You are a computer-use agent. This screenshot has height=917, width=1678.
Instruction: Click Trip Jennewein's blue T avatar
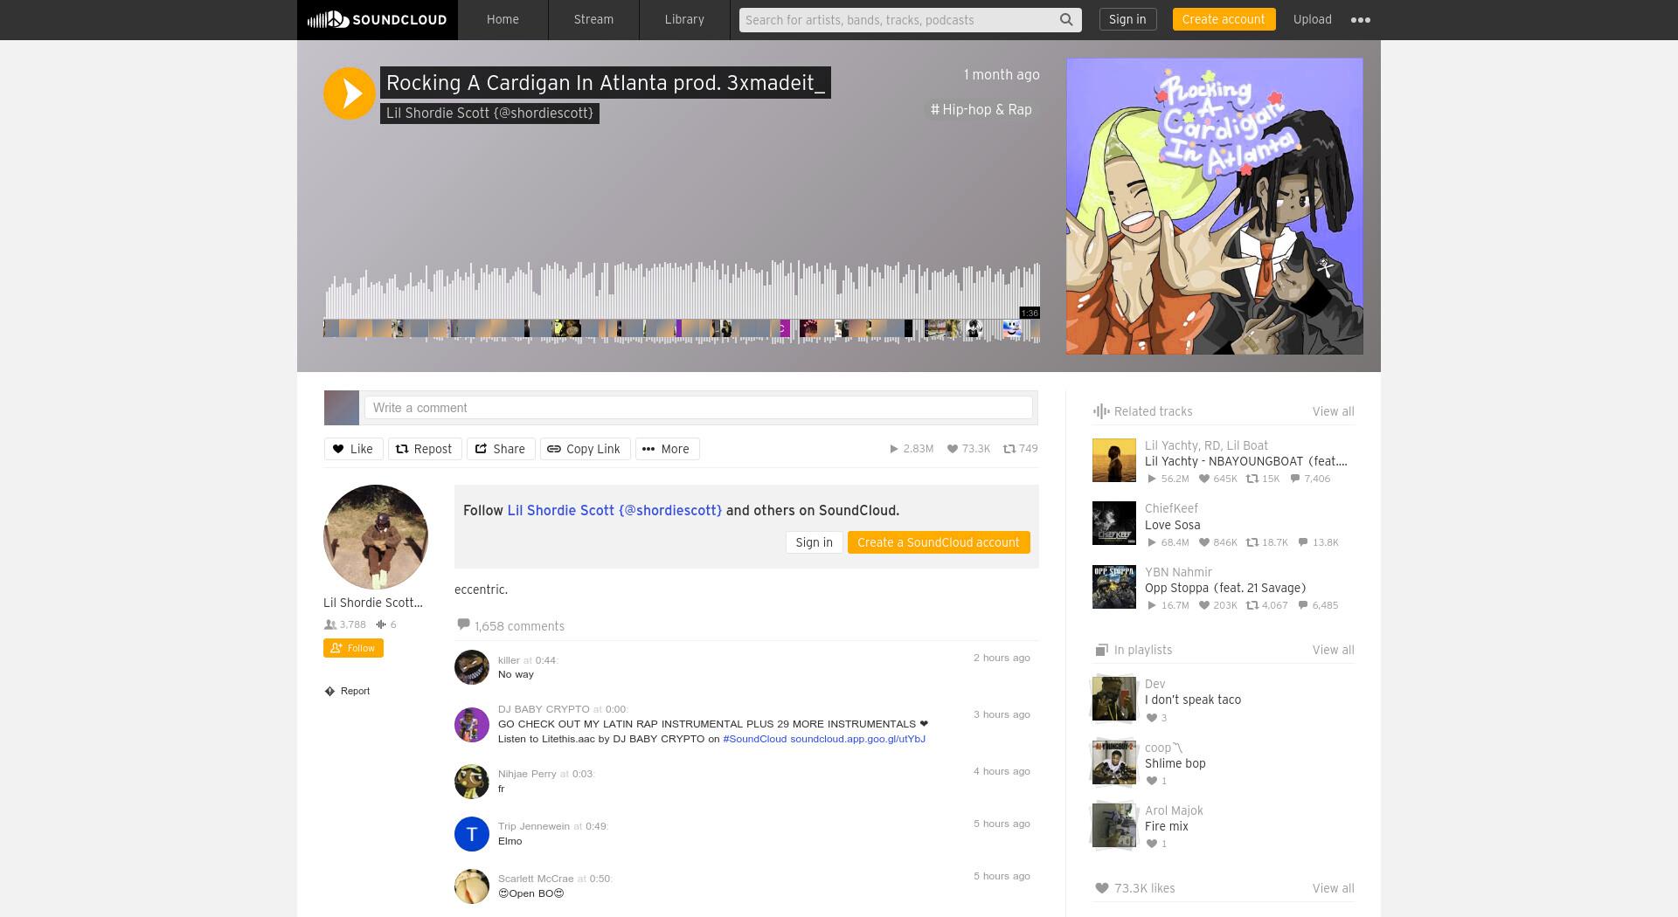472,833
